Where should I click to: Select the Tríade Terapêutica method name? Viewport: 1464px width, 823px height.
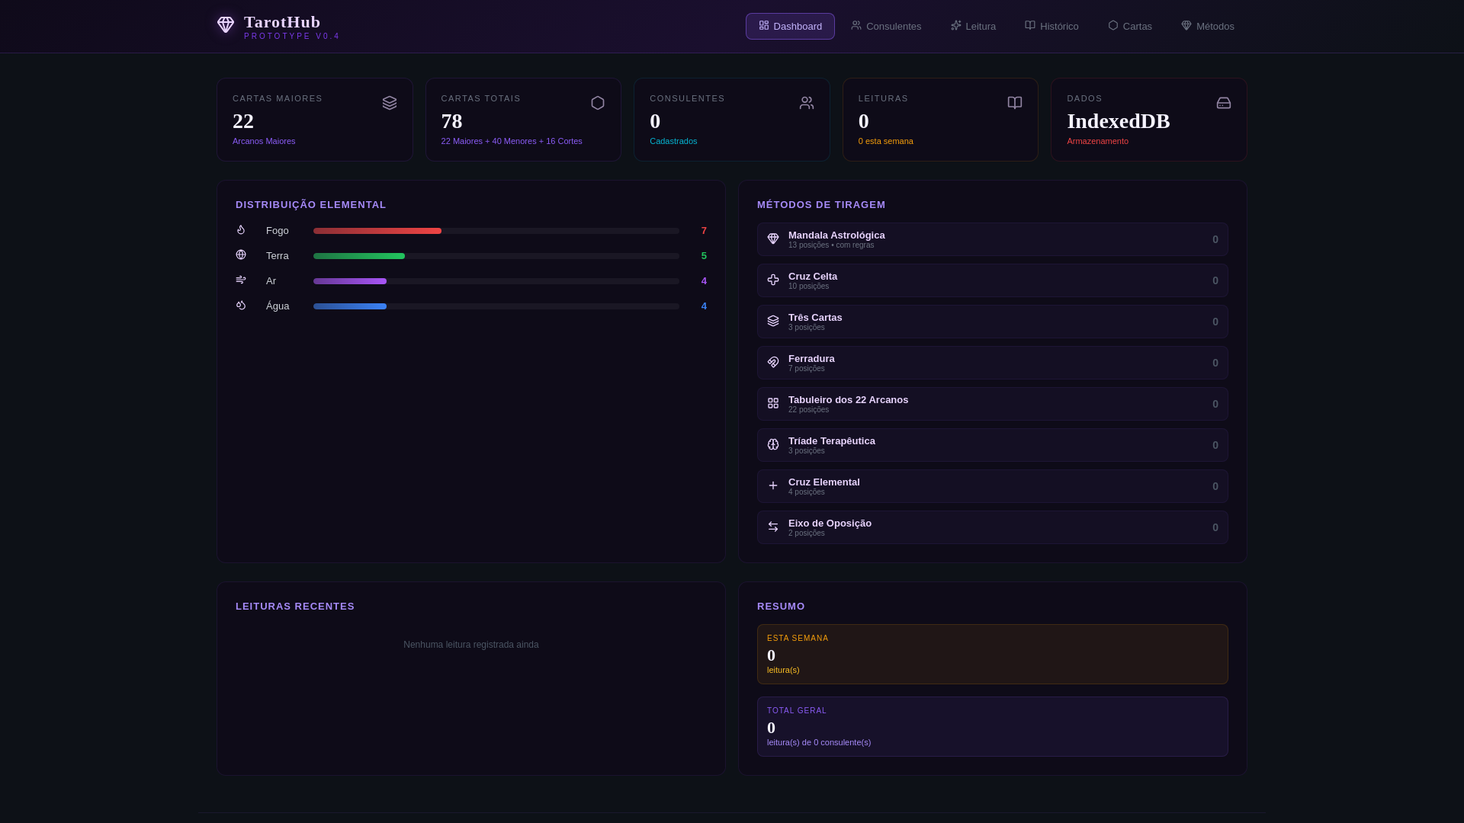[x=832, y=441]
